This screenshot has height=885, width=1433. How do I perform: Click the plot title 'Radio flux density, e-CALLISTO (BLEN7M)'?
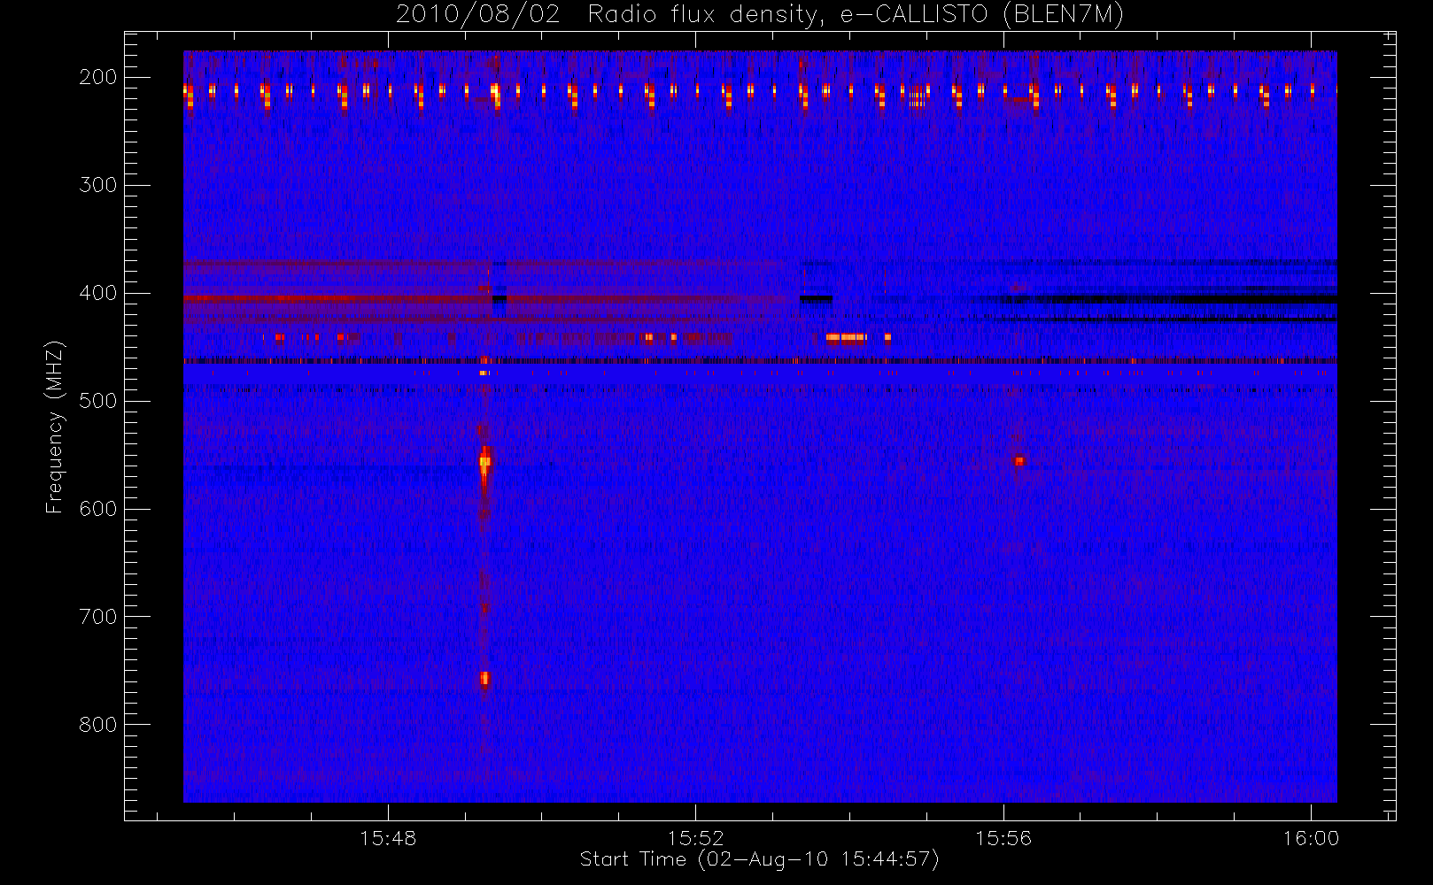(x=856, y=15)
